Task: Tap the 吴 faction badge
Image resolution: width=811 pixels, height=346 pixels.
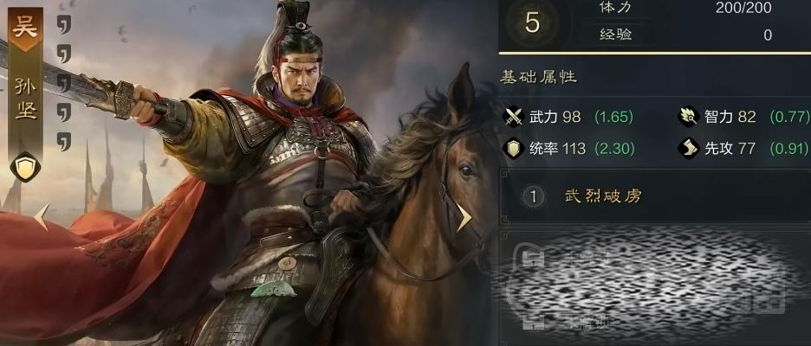Action: click(x=25, y=29)
